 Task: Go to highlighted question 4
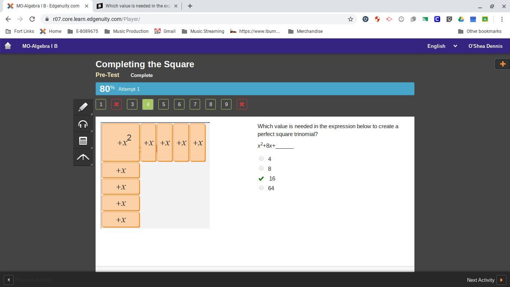point(148,104)
